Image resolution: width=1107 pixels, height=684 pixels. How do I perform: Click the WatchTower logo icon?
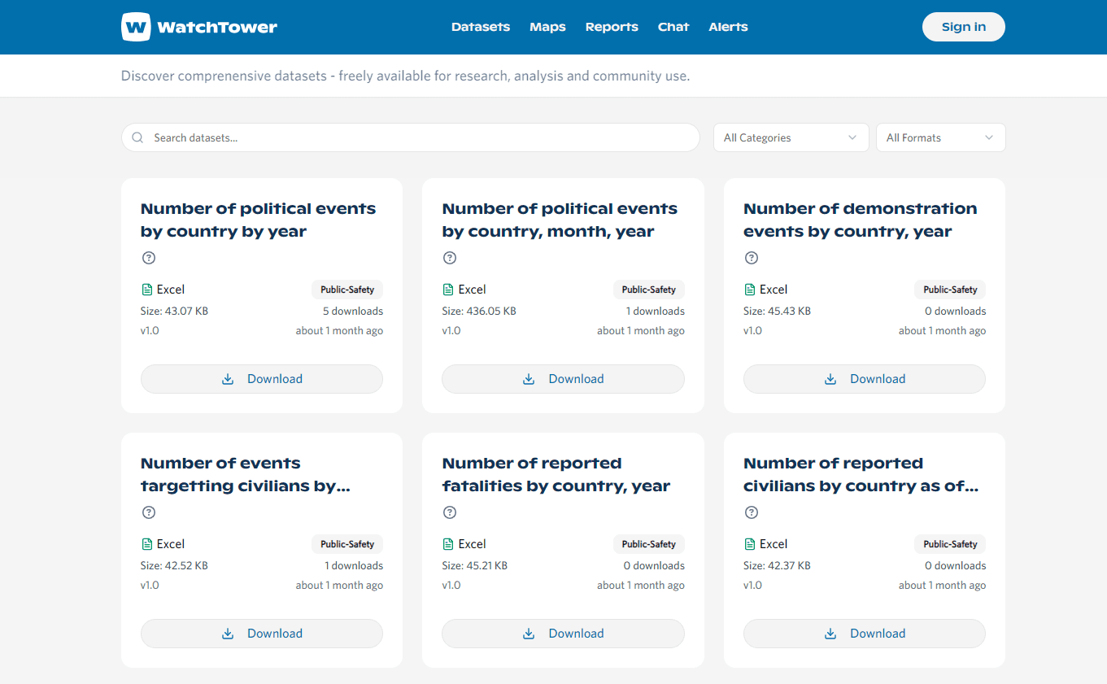[x=136, y=27]
